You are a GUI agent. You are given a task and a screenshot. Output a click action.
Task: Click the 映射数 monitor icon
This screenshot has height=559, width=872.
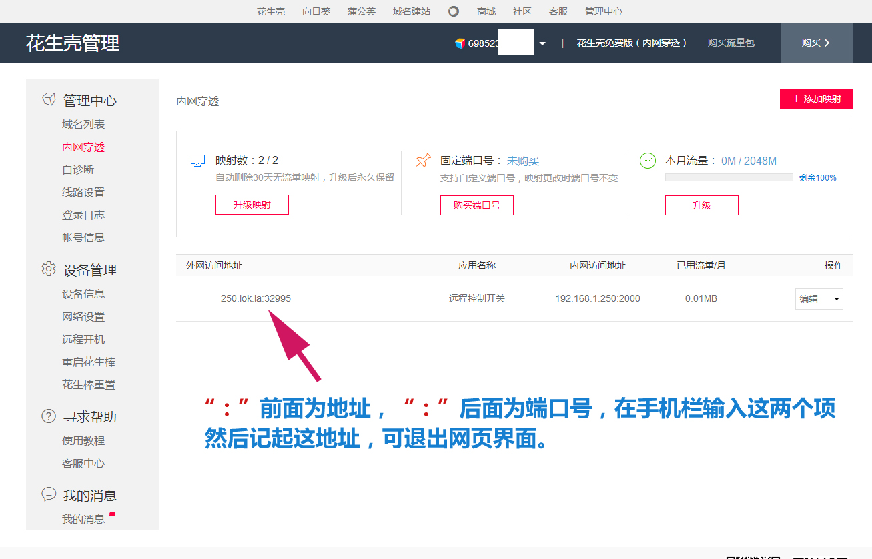pyautogui.click(x=197, y=161)
